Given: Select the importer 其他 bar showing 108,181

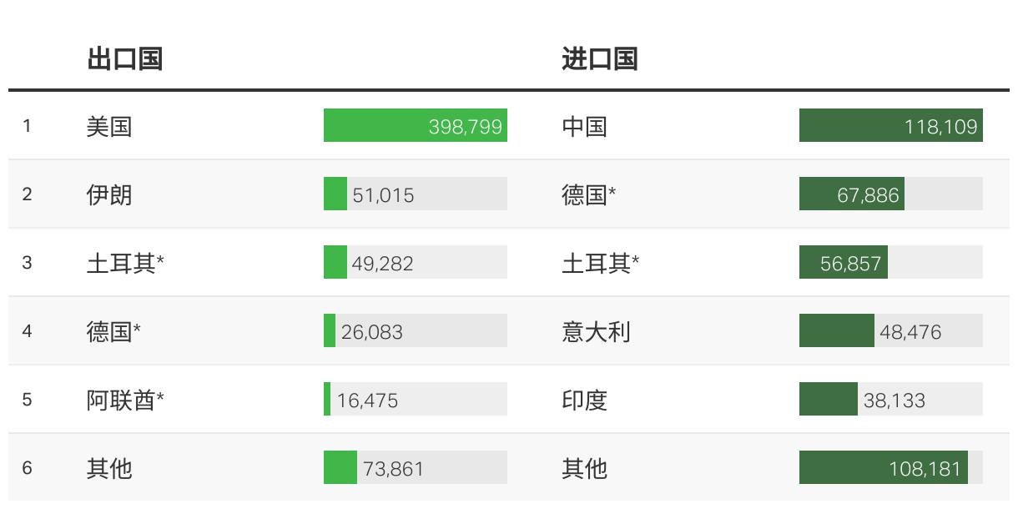Looking at the screenshot, I should point(891,467).
